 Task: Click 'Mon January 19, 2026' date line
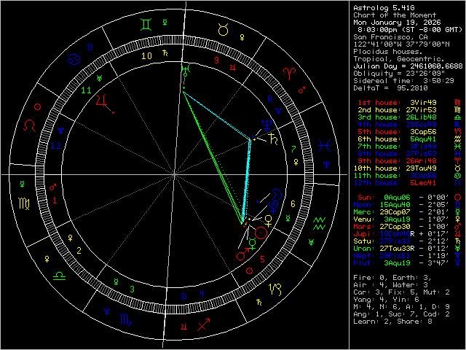[x=397, y=23]
